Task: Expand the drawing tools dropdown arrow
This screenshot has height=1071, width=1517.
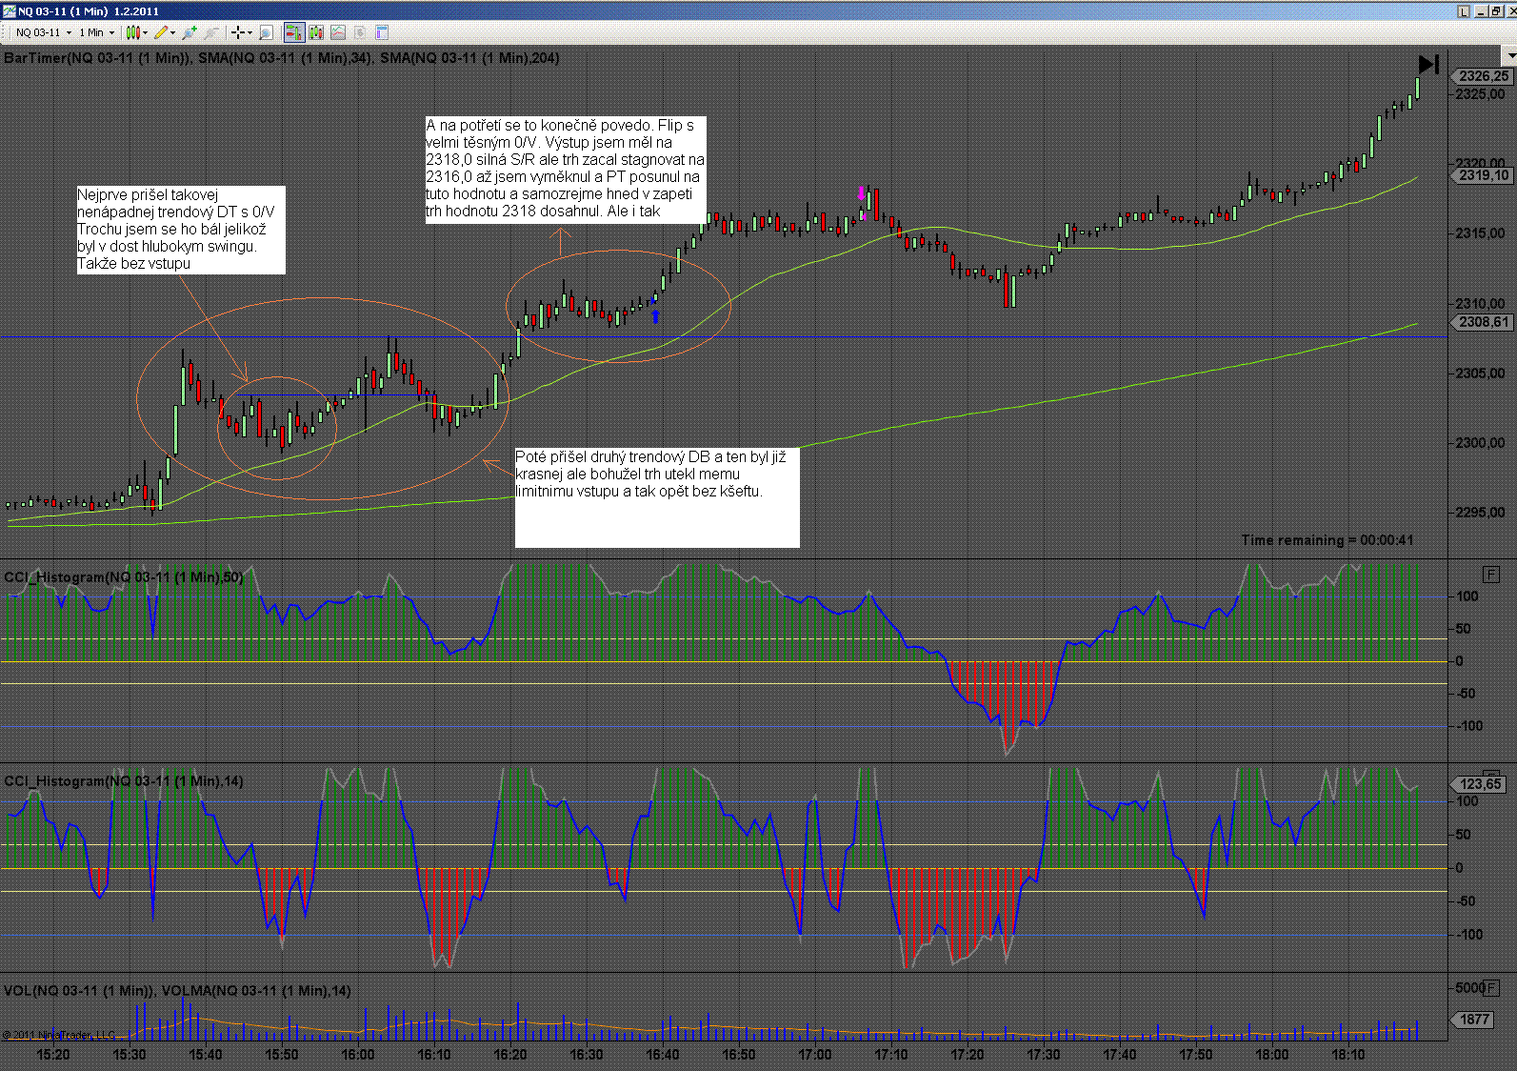Action: (172, 32)
